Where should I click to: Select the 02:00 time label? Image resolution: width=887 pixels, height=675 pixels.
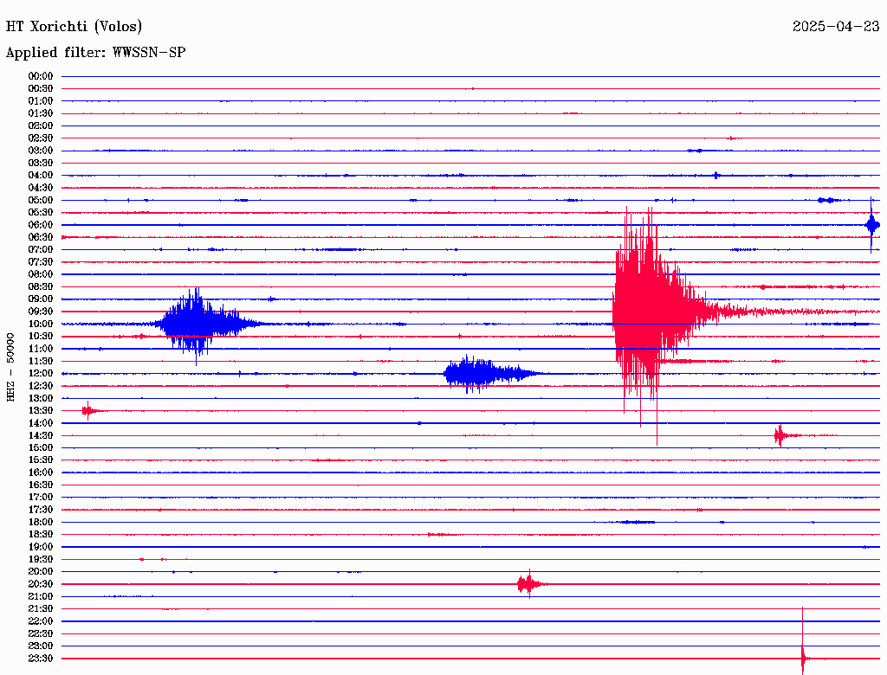click(x=41, y=126)
